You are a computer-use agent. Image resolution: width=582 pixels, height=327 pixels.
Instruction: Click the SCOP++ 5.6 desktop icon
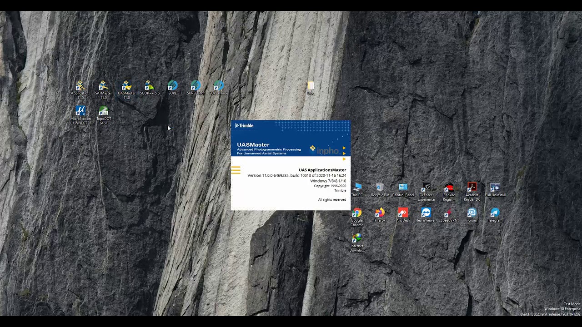point(150,88)
